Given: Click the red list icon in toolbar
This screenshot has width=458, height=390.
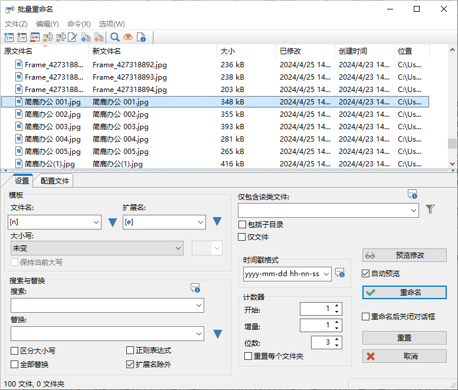Looking at the screenshot, I should pyautogui.click(x=35, y=38).
